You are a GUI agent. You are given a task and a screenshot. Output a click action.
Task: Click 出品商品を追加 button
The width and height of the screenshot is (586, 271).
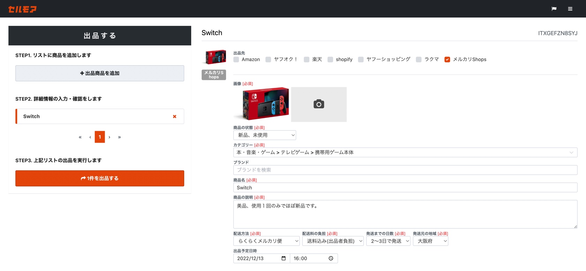(100, 73)
